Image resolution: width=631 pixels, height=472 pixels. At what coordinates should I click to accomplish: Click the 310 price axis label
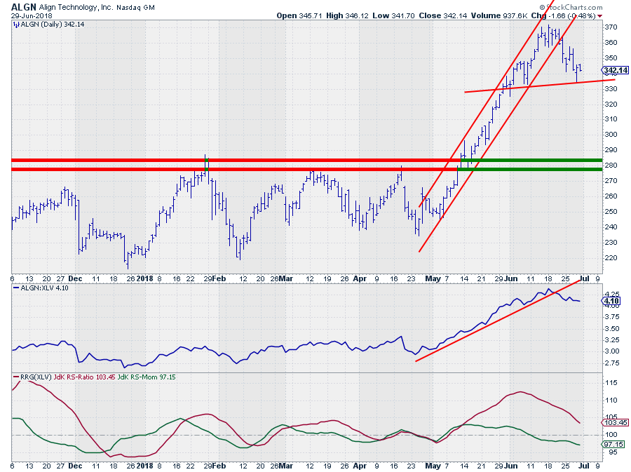611,119
